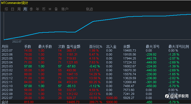Click the total profit 14485.73

pos(73,102)
